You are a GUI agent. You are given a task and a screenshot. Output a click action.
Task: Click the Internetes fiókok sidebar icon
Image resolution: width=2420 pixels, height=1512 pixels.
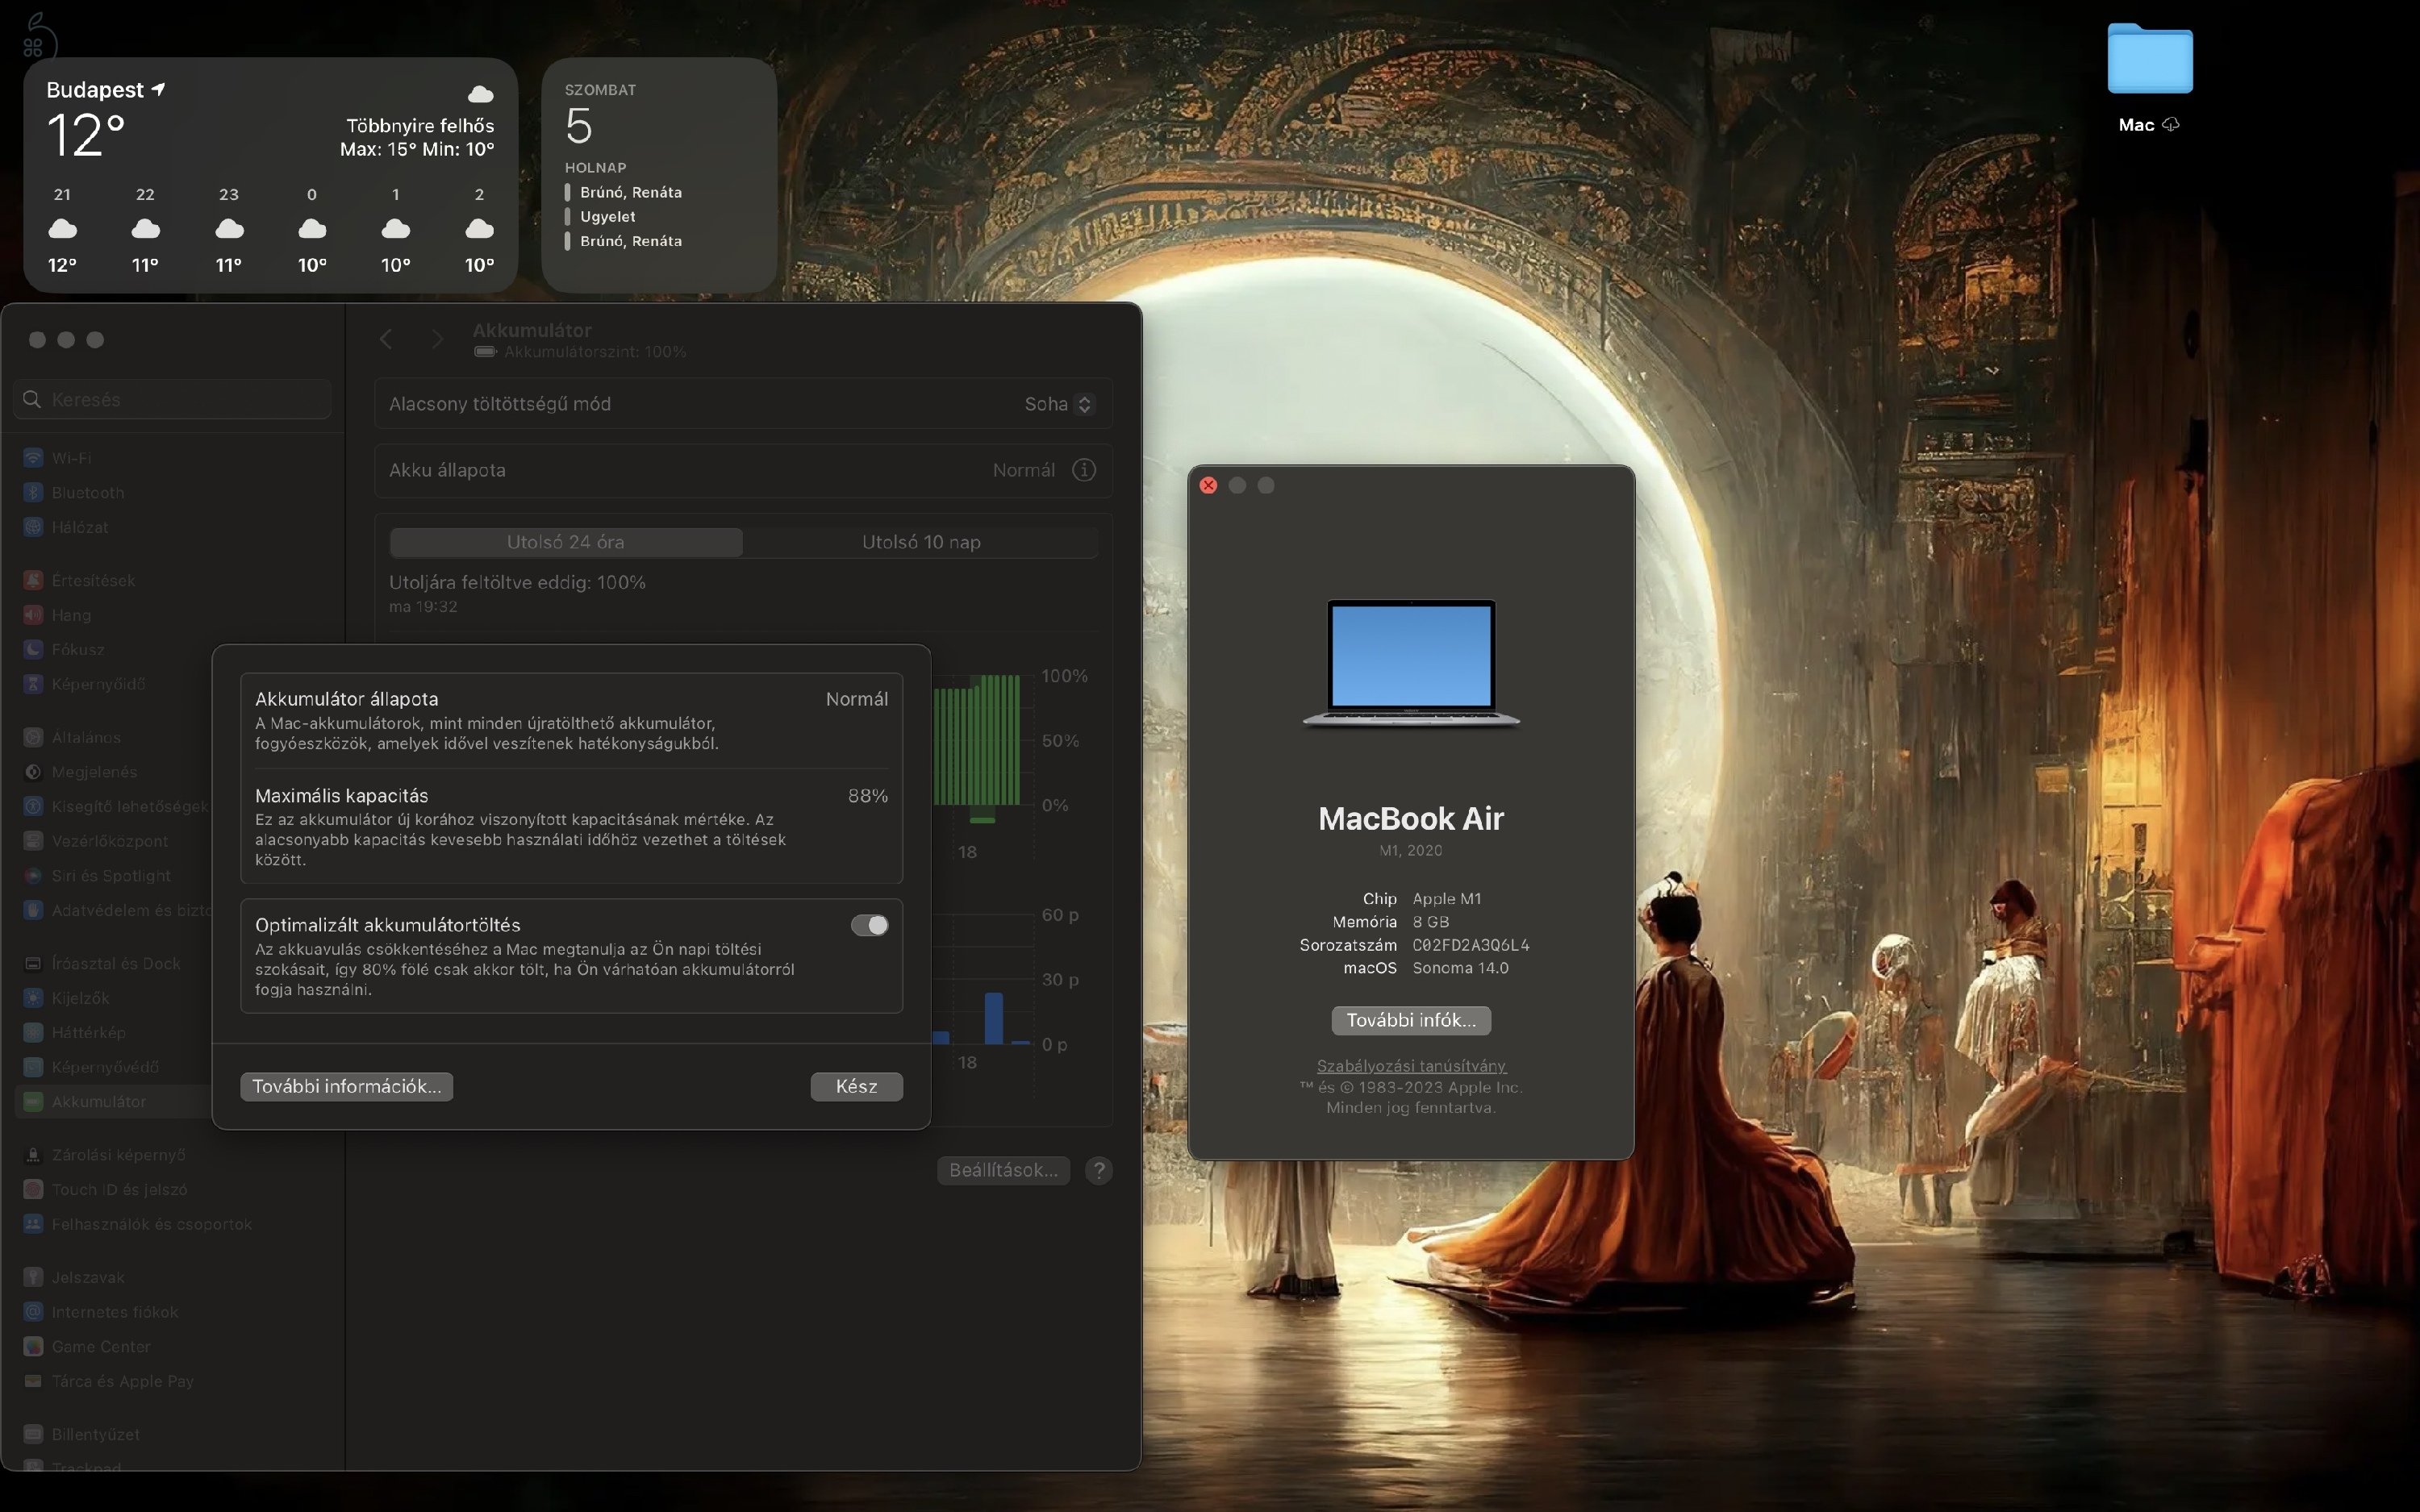33,1311
